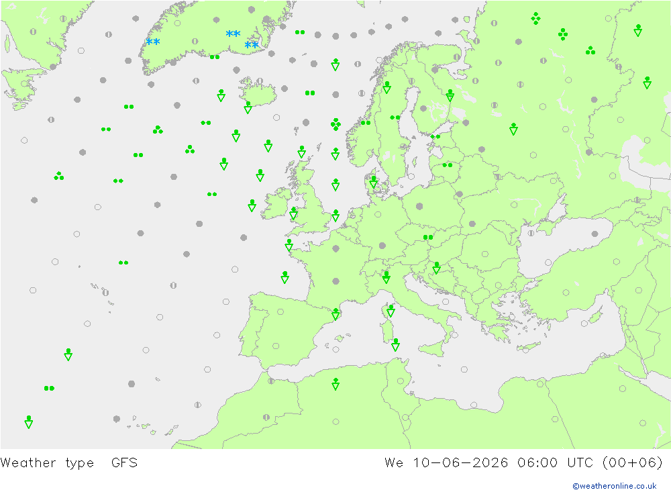Screen dimensions: 671x492
Task: Click the clear-sky circle over southern Spain
Action: (276, 346)
